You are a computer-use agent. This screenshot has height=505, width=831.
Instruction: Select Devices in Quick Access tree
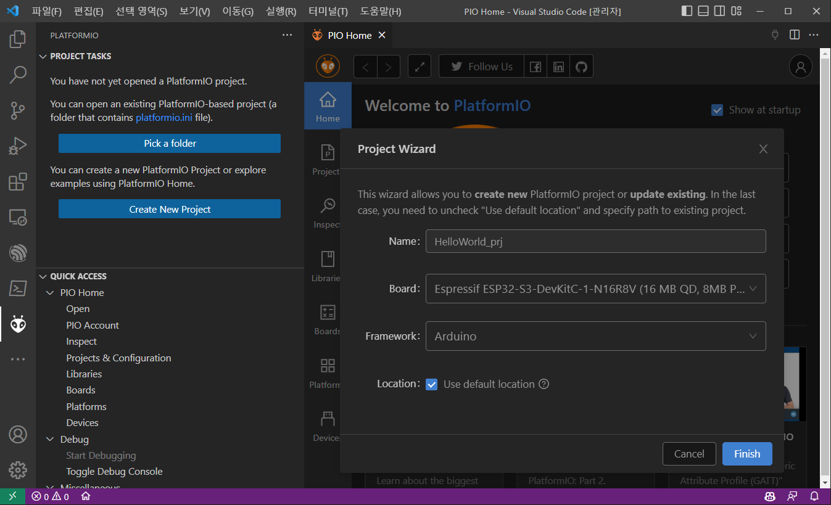click(x=82, y=422)
